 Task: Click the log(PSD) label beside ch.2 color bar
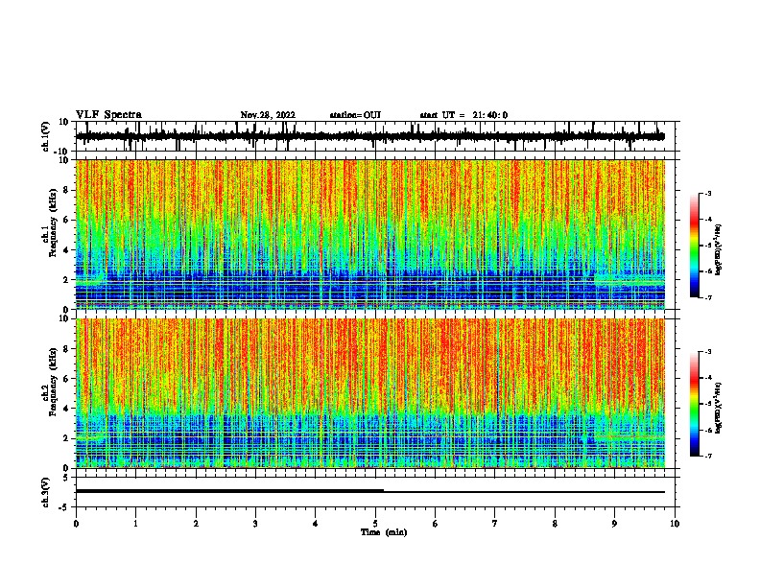(719, 408)
